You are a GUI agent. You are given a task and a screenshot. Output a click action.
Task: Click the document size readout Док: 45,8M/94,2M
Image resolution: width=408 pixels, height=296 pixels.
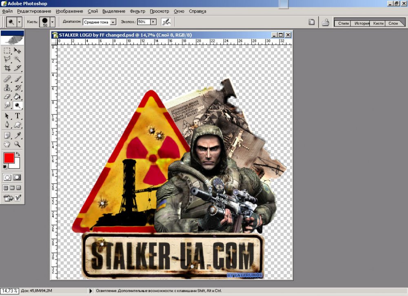pos(36,291)
